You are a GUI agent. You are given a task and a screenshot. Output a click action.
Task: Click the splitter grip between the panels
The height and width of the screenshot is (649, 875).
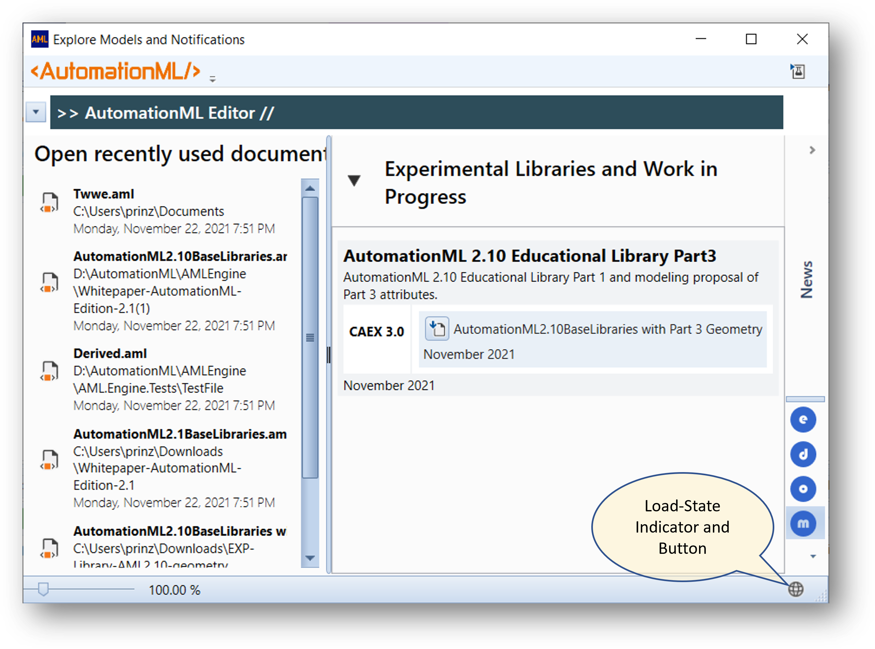328,355
